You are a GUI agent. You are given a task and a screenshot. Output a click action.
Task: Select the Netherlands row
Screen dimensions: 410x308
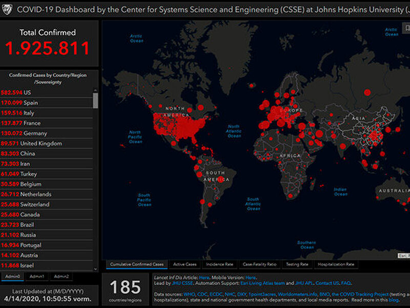click(47, 195)
